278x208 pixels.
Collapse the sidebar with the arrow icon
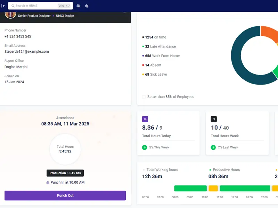click(x=3, y=6)
